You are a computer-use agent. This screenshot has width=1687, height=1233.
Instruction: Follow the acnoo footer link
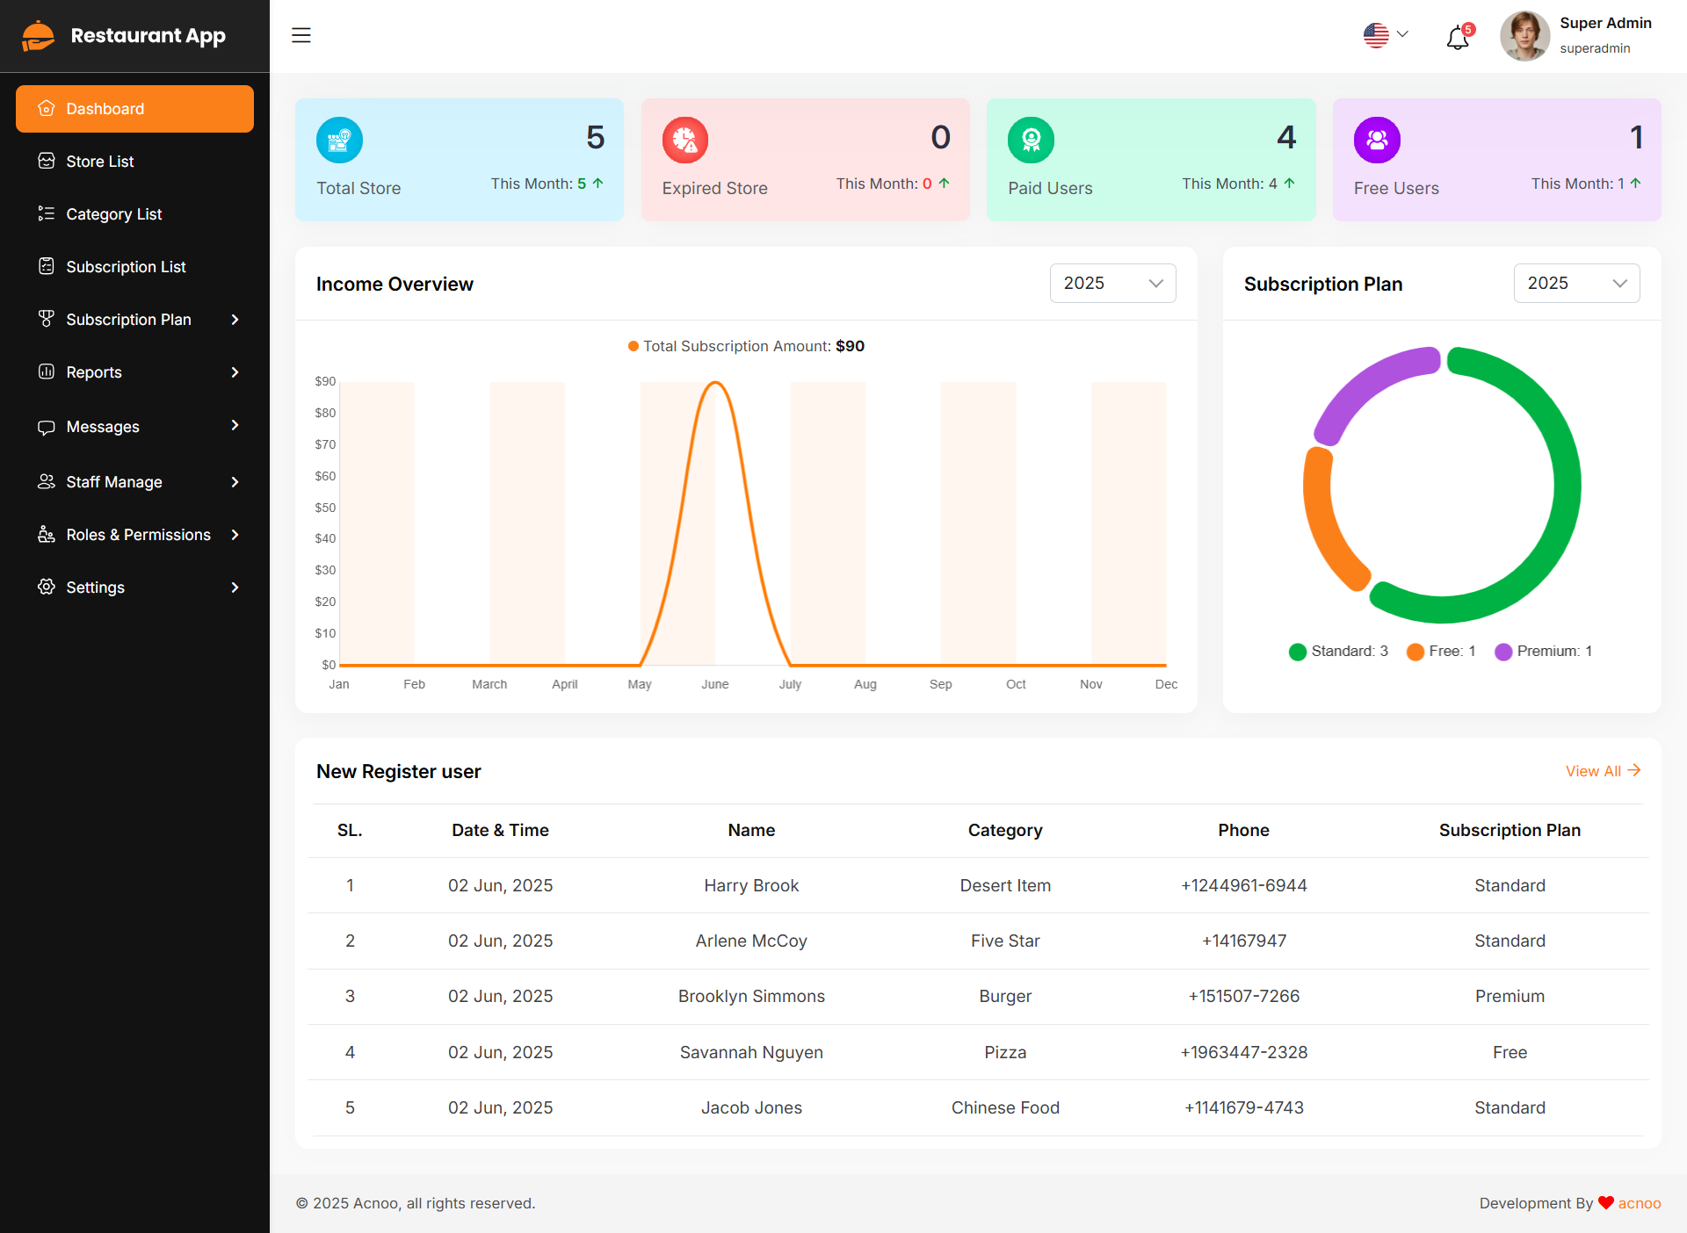(x=1640, y=1203)
